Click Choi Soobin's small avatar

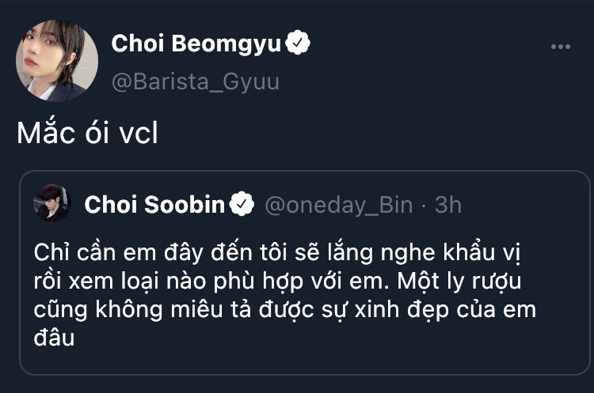pos(52,206)
